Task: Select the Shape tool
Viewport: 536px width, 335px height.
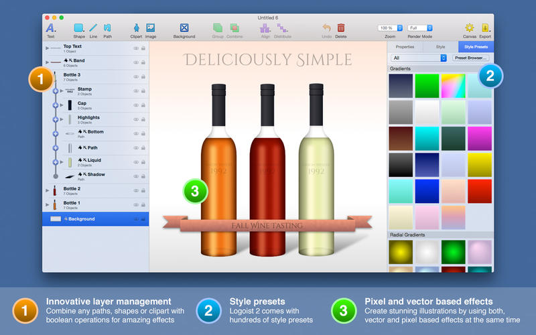Action: point(79,30)
